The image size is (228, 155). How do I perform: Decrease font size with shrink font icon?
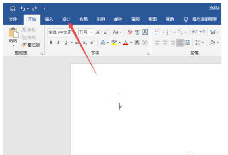106,32
